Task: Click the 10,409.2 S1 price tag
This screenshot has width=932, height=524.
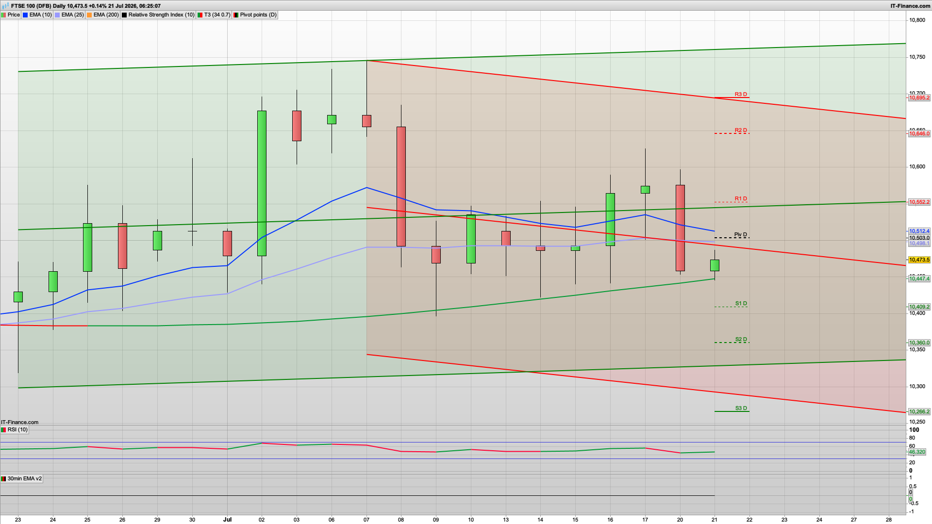Action: pyautogui.click(x=919, y=307)
